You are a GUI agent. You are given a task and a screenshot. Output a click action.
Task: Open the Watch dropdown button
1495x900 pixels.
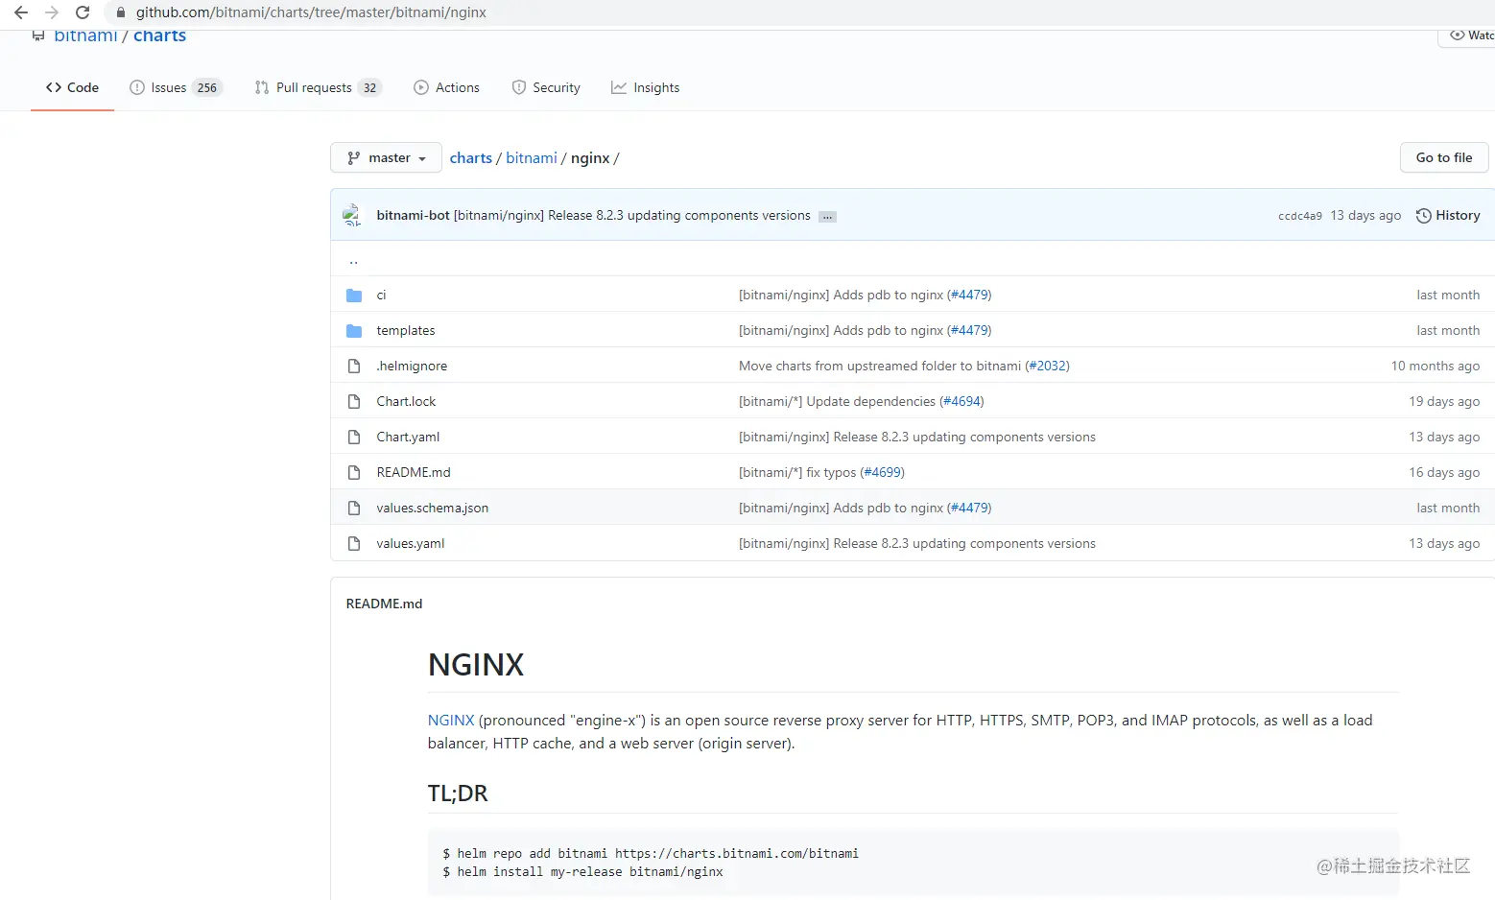1468,36
